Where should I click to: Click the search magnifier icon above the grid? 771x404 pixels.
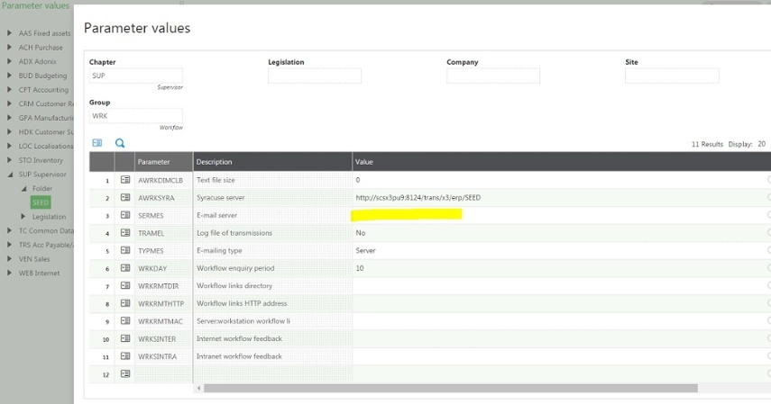[x=120, y=143]
